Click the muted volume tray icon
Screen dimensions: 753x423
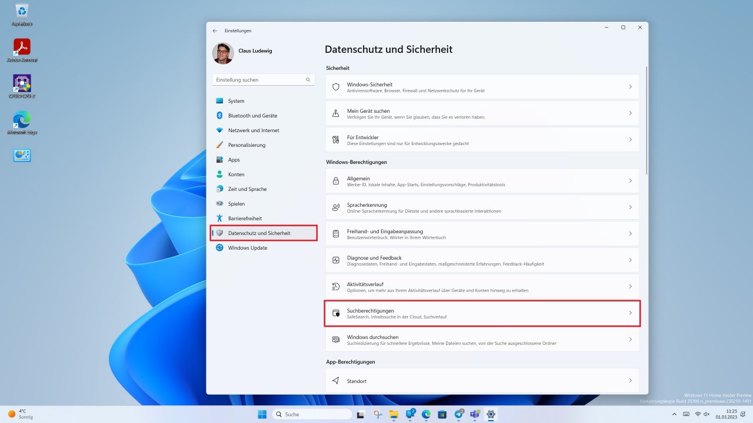click(x=707, y=414)
